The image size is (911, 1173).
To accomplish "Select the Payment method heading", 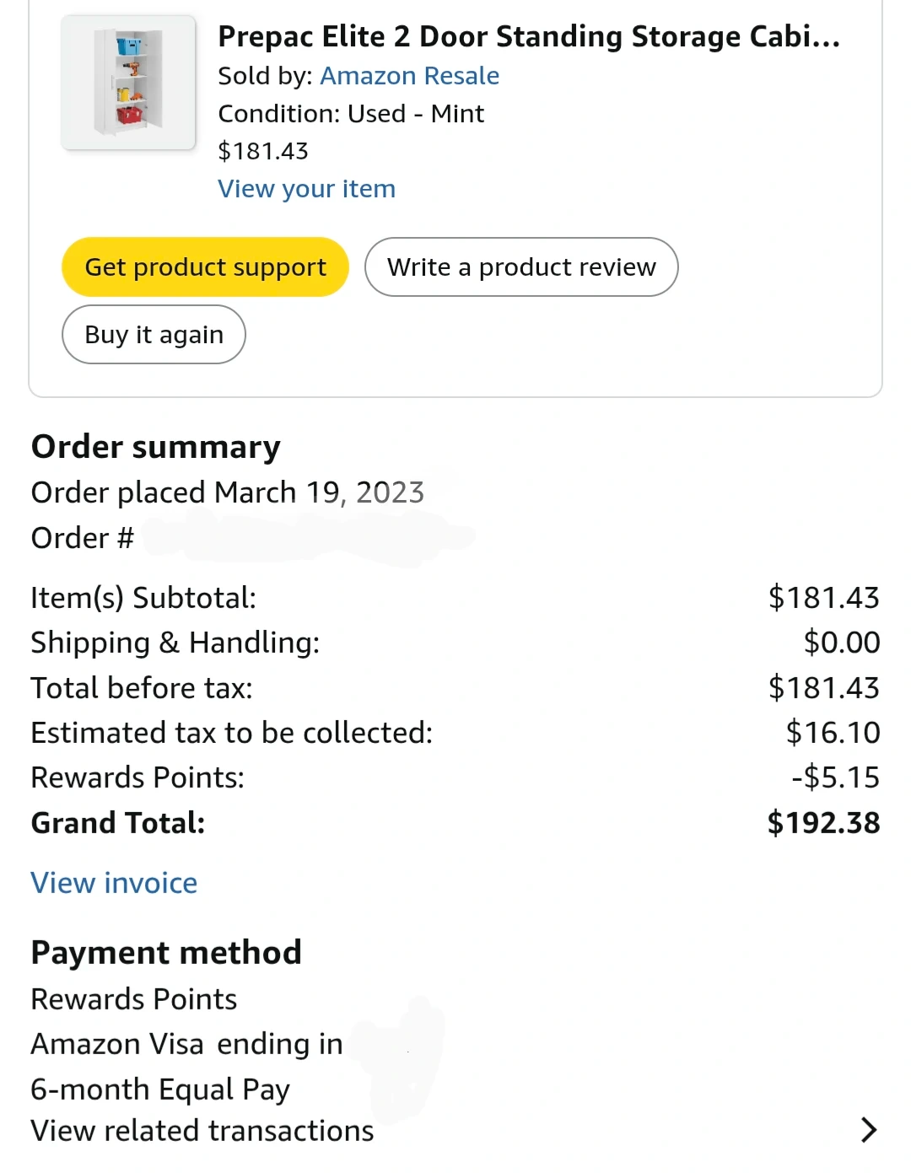I will click(x=166, y=953).
